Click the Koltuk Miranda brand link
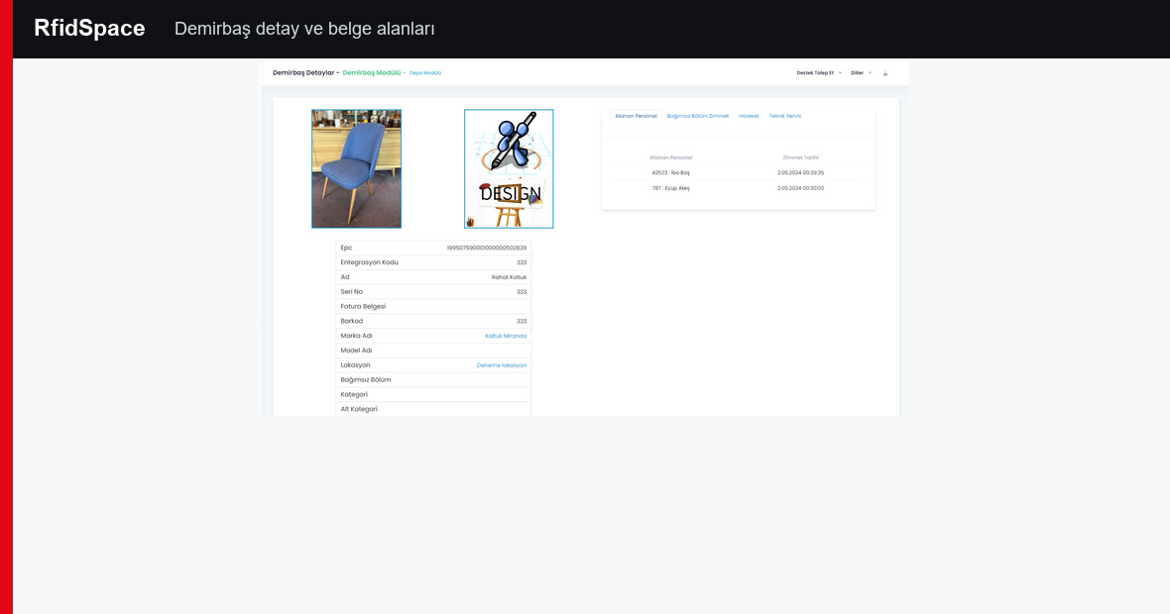The height and width of the screenshot is (614, 1170). click(x=506, y=336)
